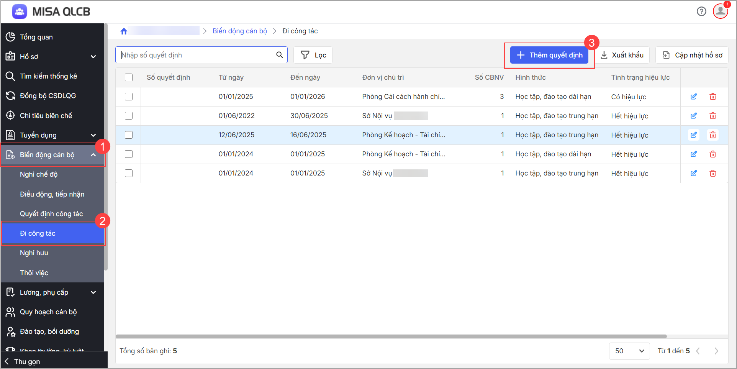Delete the row ending 16/06/2025

coord(713,135)
